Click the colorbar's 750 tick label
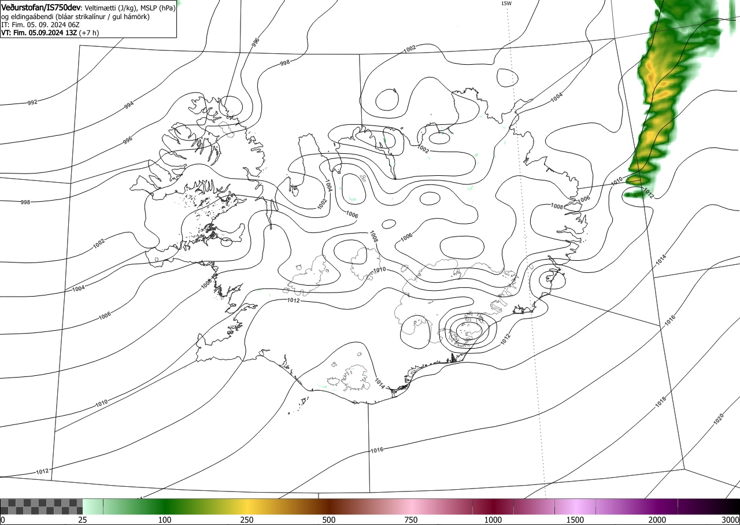This screenshot has width=740, height=525. click(x=411, y=520)
